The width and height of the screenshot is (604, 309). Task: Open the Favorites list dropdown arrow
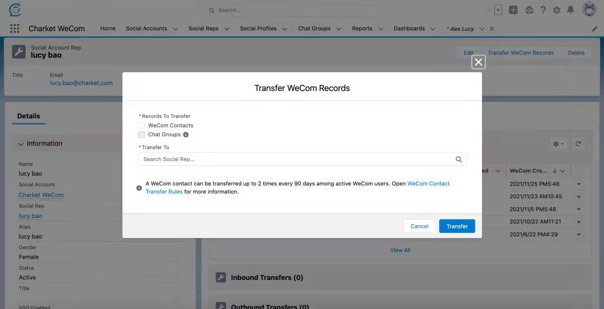point(498,10)
